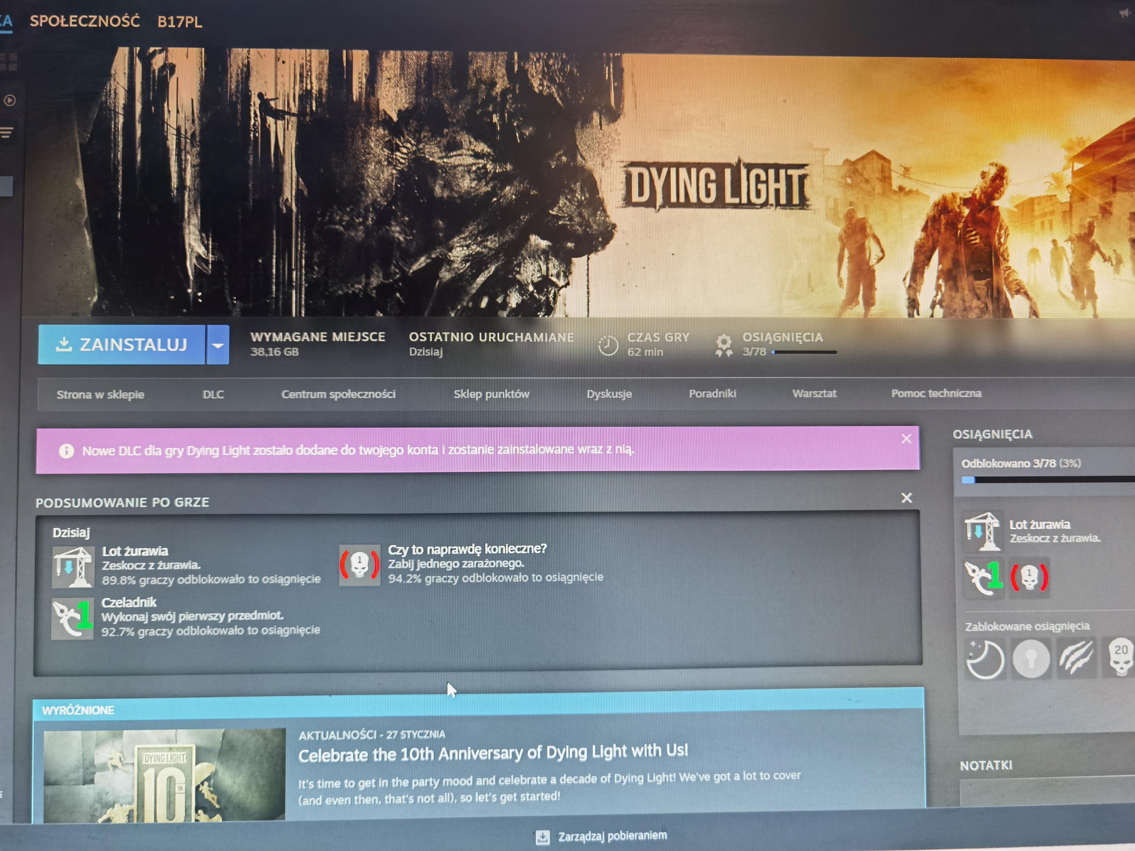This screenshot has height=851, width=1135.
Task: Click the achievements progress bar in header
Action: [x=804, y=352]
